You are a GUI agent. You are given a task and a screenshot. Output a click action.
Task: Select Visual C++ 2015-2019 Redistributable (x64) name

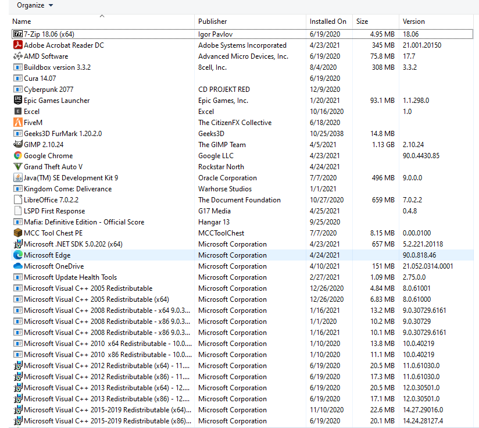point(108,409)
